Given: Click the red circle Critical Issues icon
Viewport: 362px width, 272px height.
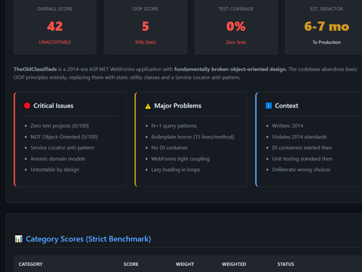Looking at the screenshot, I should point(27,106).
